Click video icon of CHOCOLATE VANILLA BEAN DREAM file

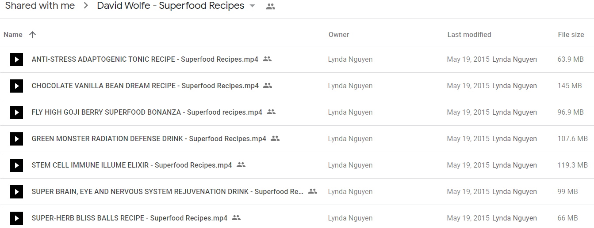(x=16, y=86)
